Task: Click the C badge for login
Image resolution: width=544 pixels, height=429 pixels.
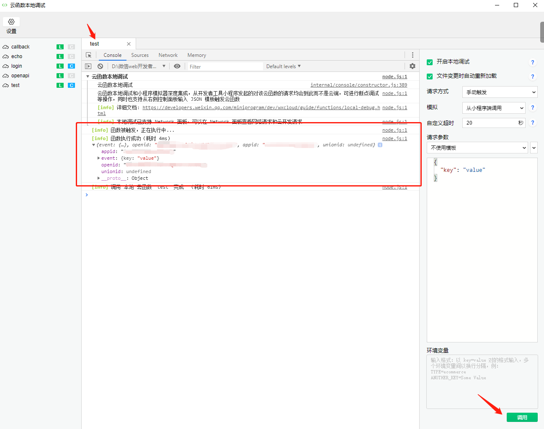Action: 72,66
